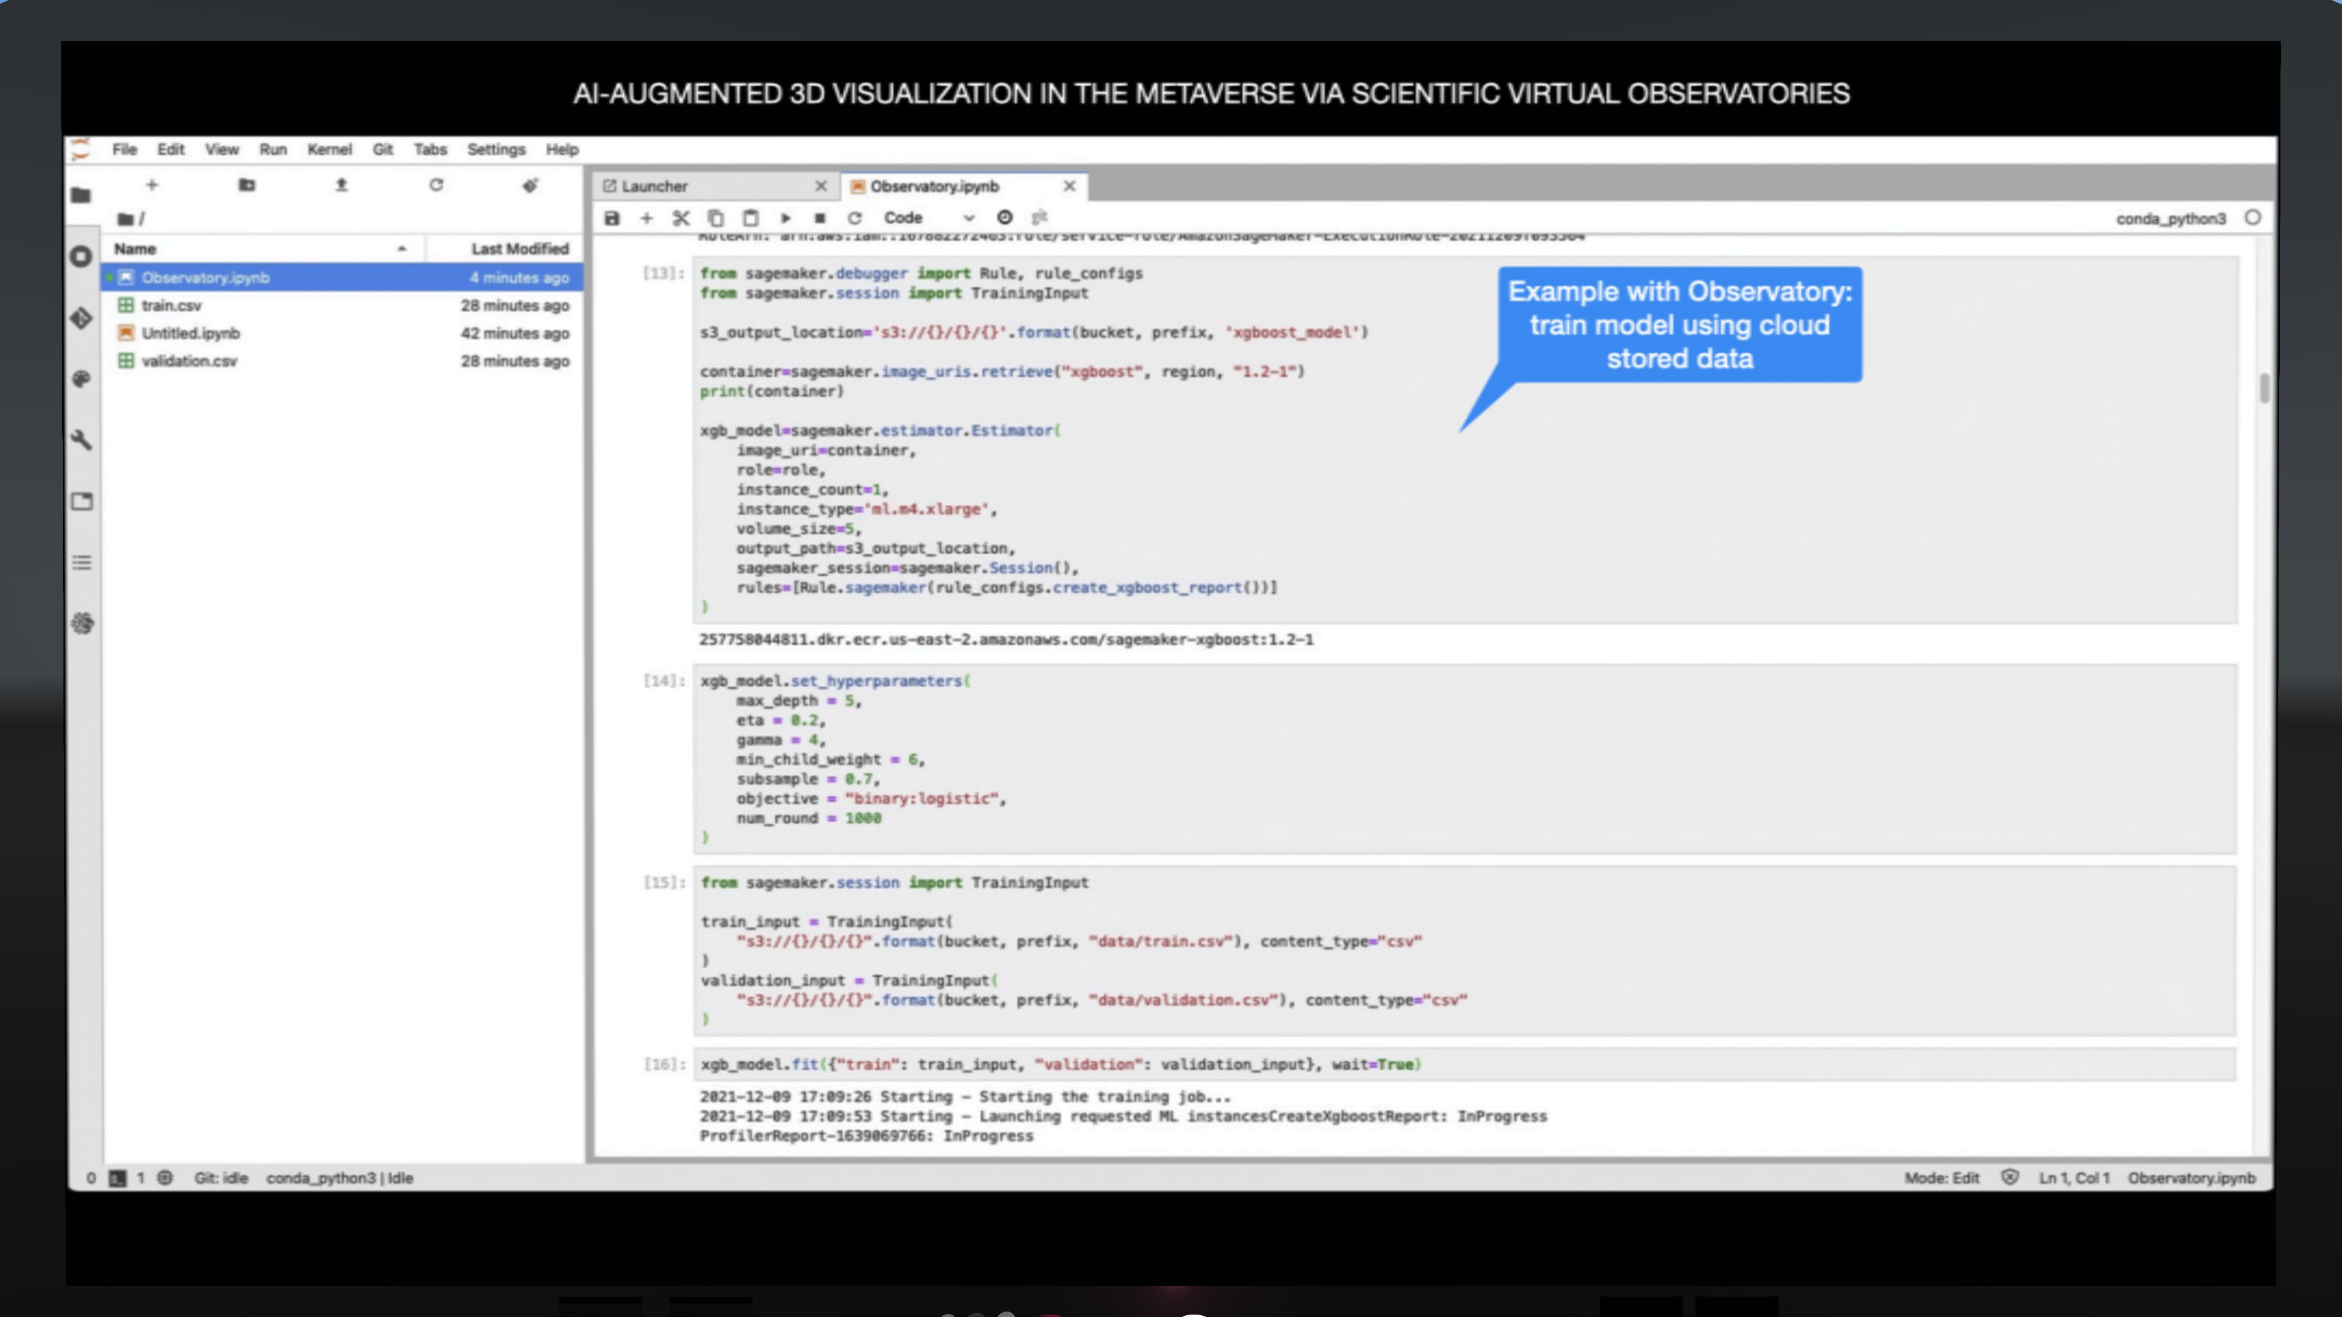Click the conda_python3 kernel selector
The image size is (2342, 1317).
point(2170,218)
